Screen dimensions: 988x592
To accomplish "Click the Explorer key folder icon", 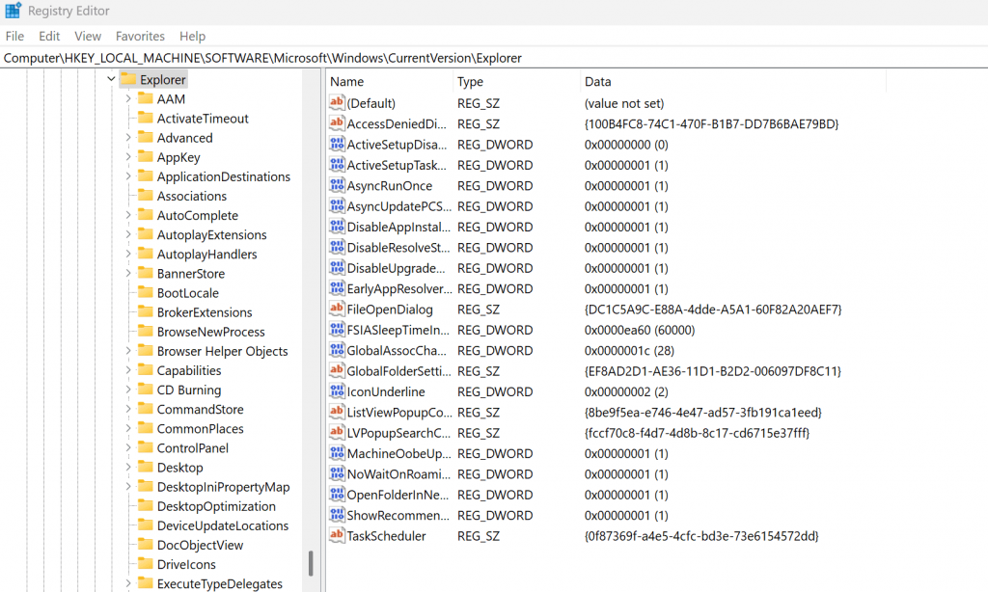I will [x=128, y=79].
